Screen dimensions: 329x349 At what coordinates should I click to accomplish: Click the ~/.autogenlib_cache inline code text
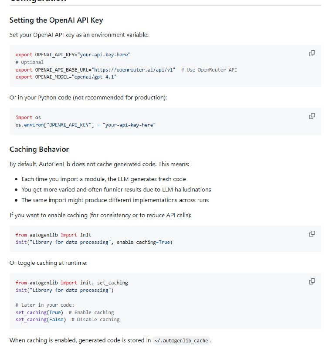pos(181,340)
